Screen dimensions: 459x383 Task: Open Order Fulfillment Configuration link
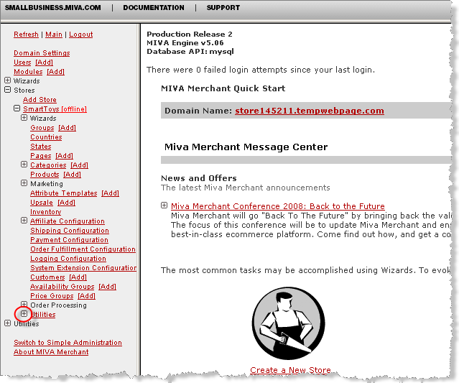[x=83, y=249]
